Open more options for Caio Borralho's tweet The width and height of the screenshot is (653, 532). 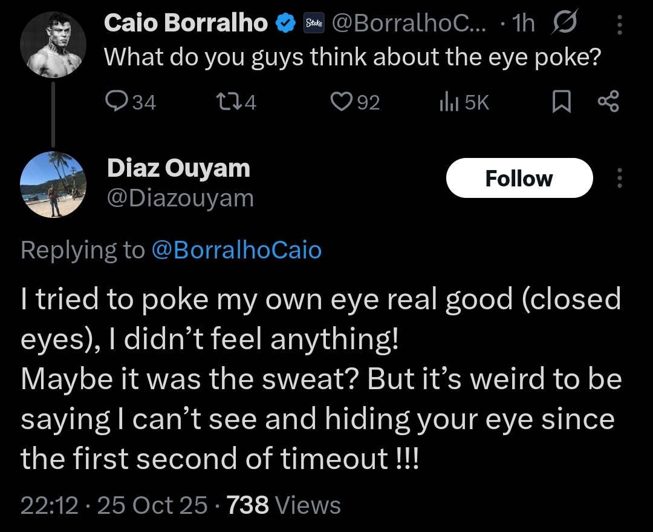click(619, 24)
